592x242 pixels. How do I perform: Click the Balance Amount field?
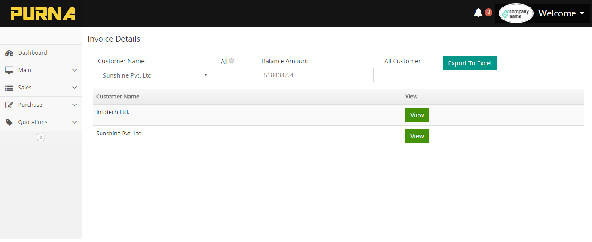pyautogui.click(x=318, y=75)
